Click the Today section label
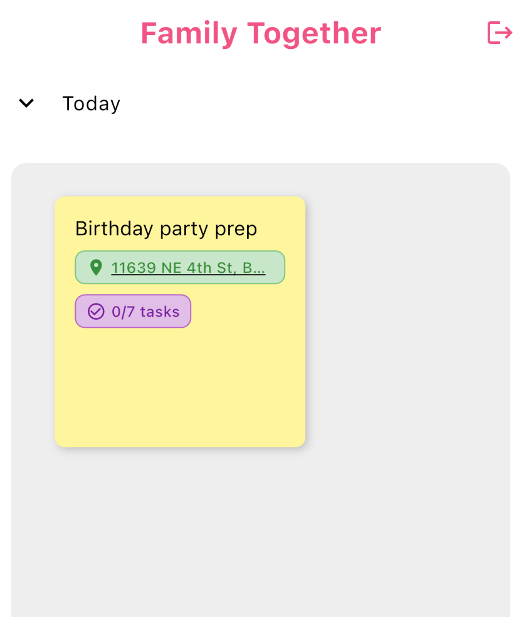The height and width of the screenshot is (617, 524). (x=92, y=103)
